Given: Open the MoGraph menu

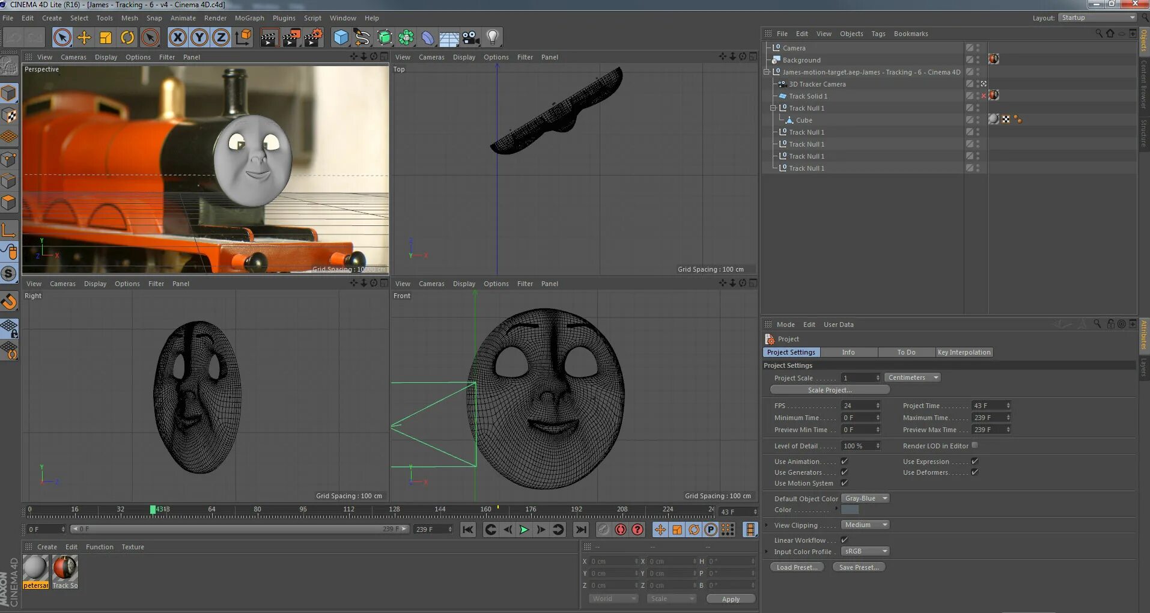Looking at the screenshot, I should click(x=249, y=18).
